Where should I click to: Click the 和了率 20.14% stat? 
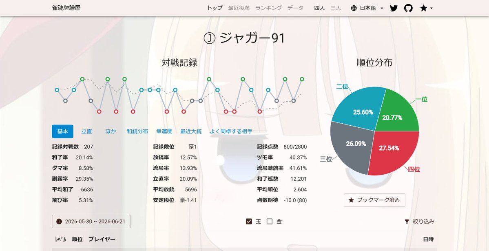coord(72,158)
